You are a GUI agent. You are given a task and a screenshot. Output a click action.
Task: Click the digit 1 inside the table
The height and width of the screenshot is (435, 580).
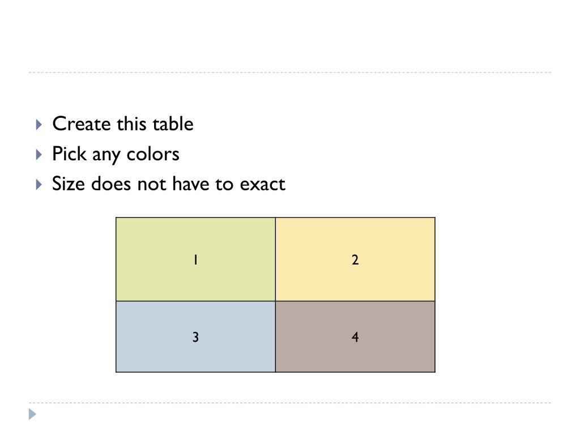195,260
